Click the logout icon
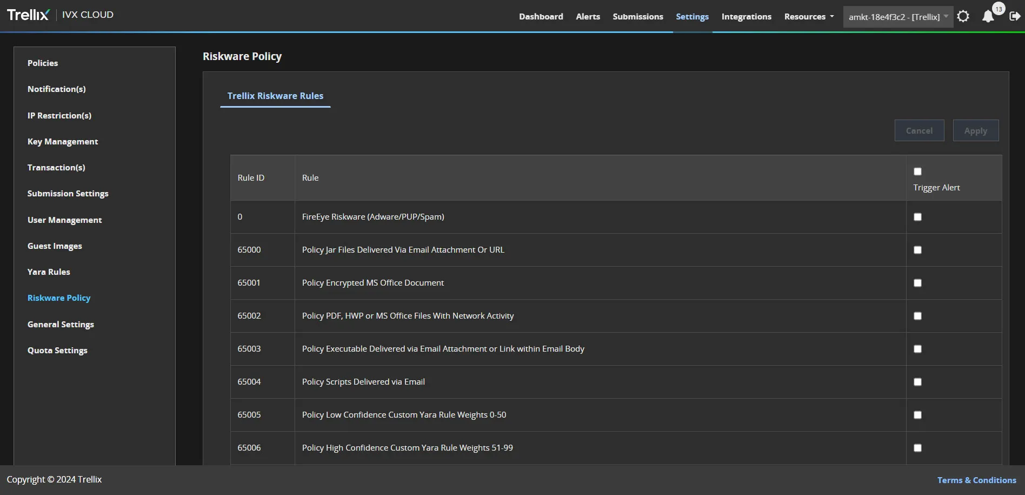 (1015, 16)
